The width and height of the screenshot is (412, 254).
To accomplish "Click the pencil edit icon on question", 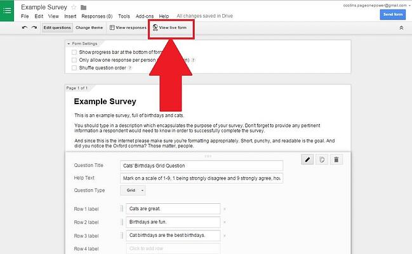I will [x=307, y=159].
